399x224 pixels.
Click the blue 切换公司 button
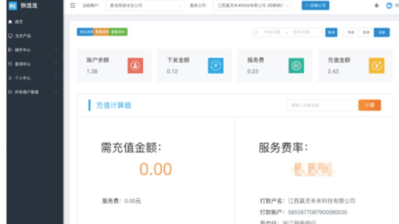click(x=315, y=6)
